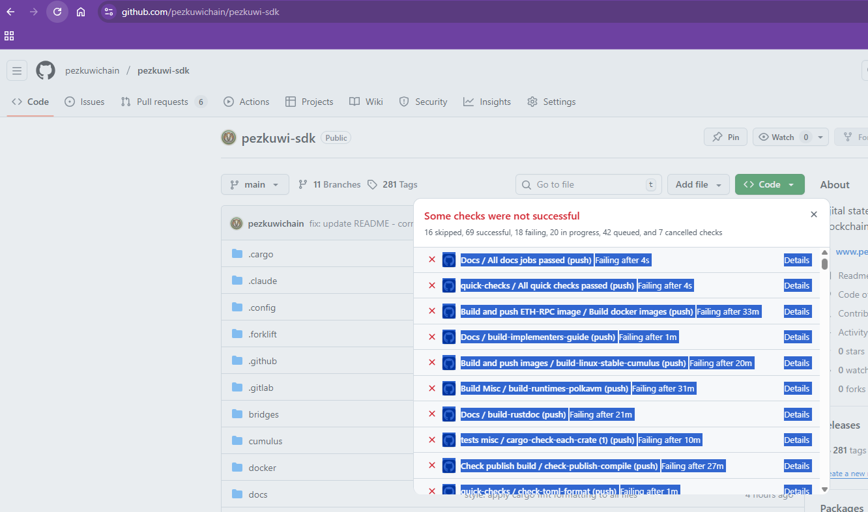This screenshot has height=512, width=868.
Task: Open the .github folder name
Action: (263, 361)
